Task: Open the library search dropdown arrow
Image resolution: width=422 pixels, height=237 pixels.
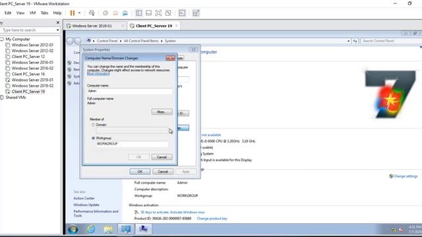Action: [x=57, y=30]
